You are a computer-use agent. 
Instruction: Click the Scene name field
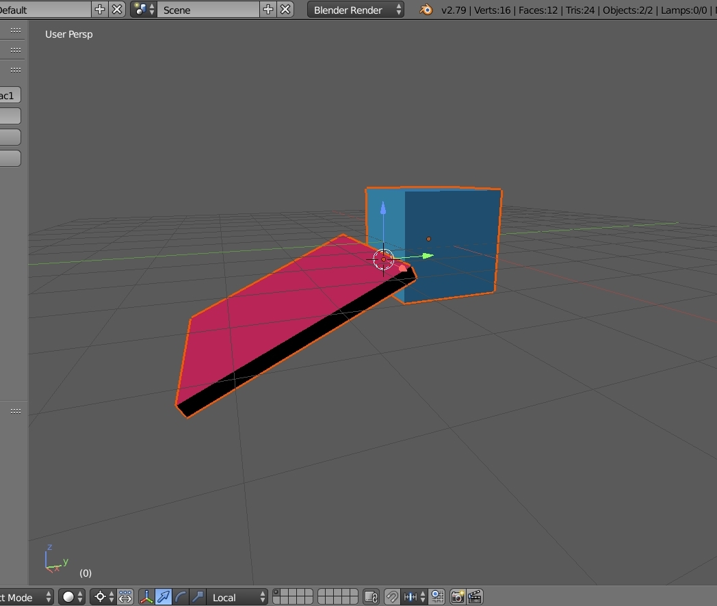pyautogui.click(x=207, y=10)
